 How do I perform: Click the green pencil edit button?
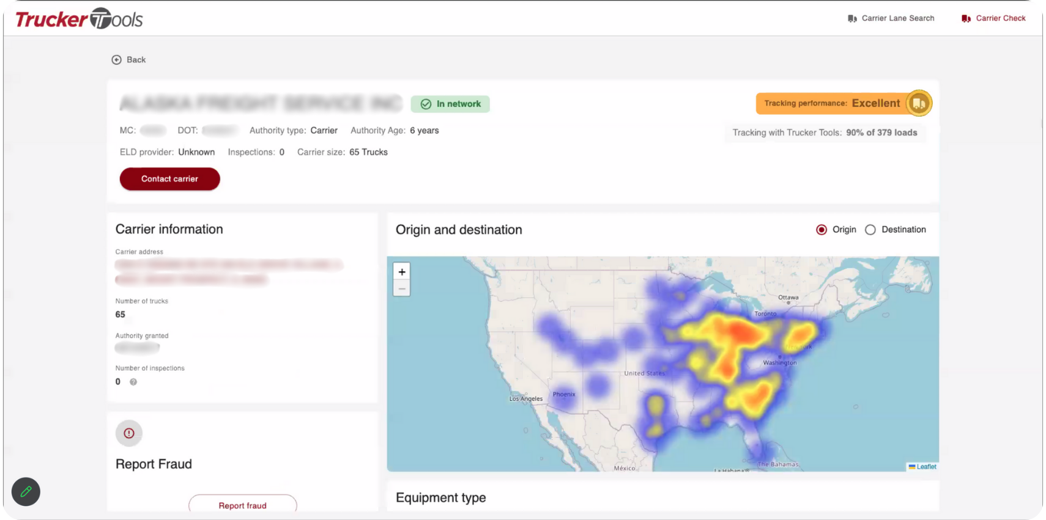[26, 491]
